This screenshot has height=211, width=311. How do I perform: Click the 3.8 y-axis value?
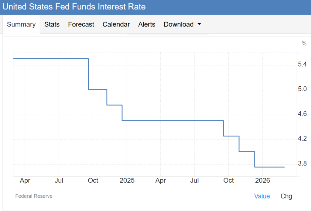pos(302,164)
